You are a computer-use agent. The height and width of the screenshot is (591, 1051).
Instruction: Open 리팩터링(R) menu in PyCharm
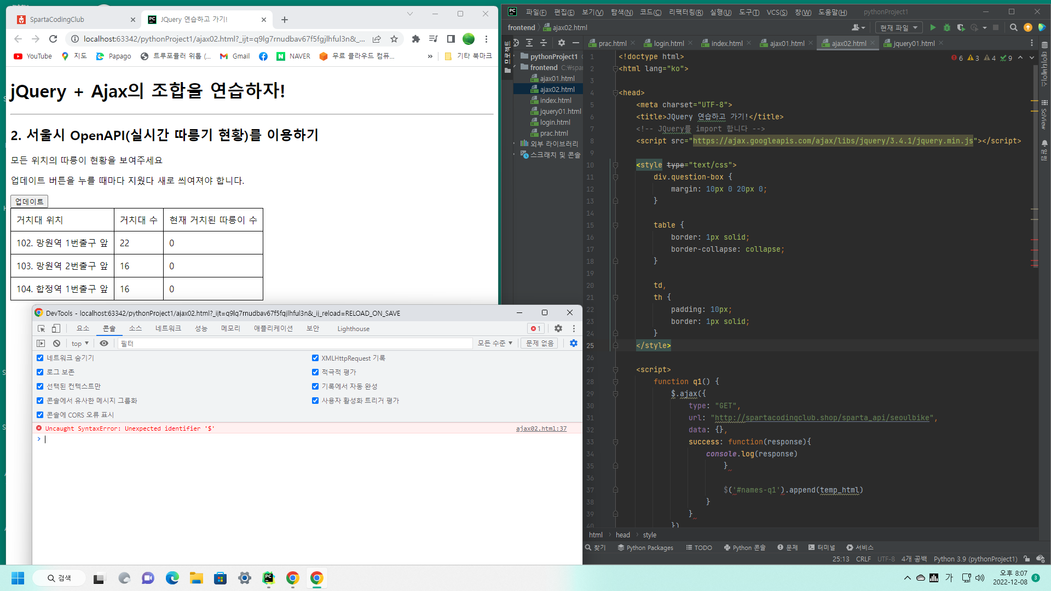pos(686,12)
